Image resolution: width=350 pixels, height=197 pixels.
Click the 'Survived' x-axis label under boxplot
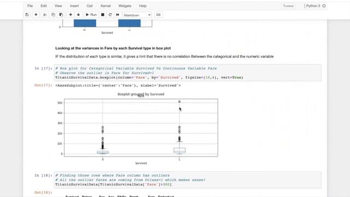141,163
